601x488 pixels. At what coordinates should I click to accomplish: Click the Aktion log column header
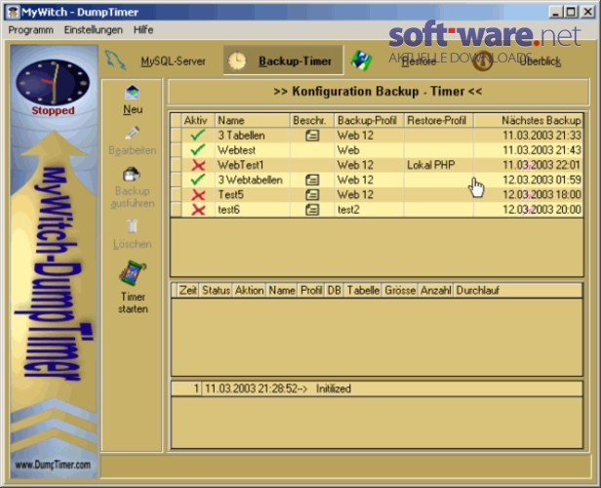[250, 290]
